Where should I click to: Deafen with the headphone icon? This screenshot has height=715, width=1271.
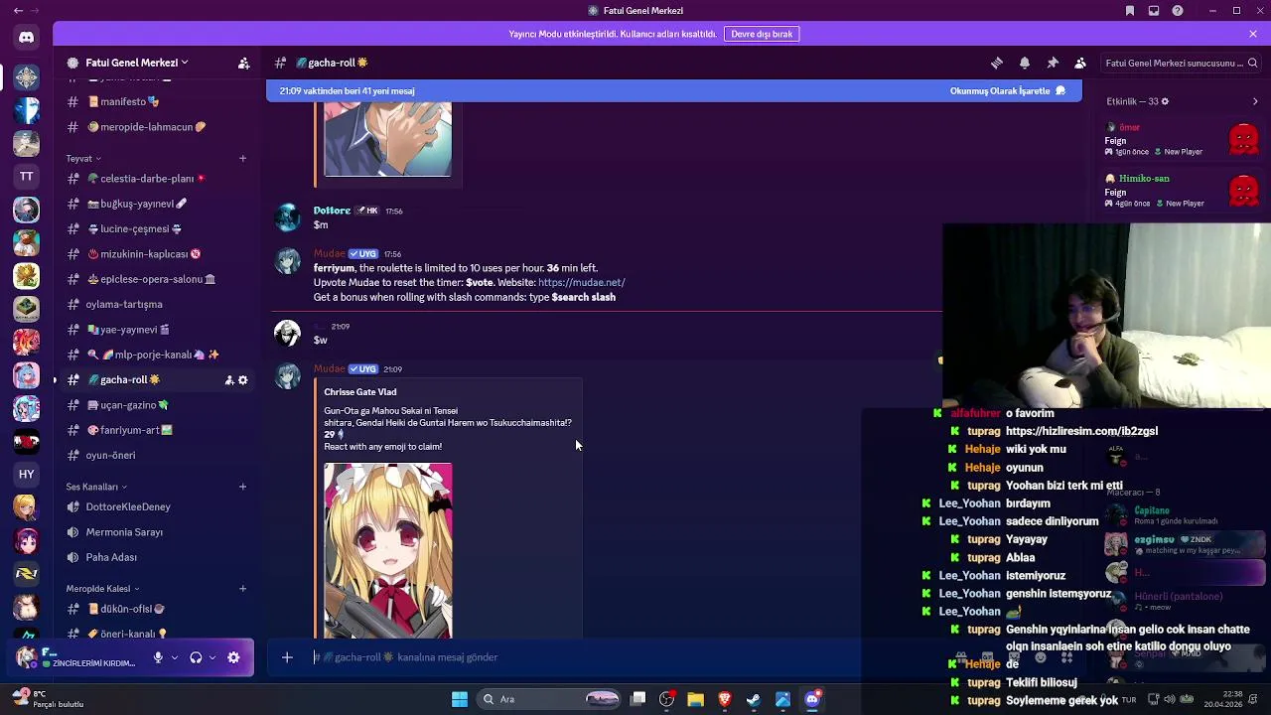(x=196, y=657)
